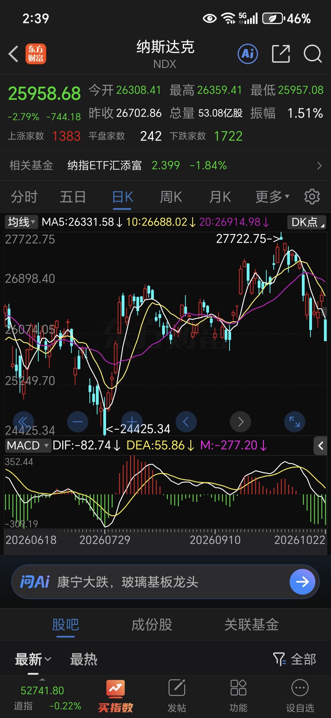This screenshot has height=718, width=331.
Task: Switch to 分时 chart tab
Action: click(24, 197)
